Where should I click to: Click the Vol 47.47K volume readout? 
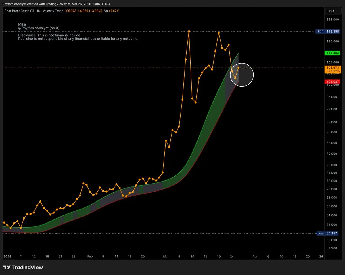click(112, 11)
